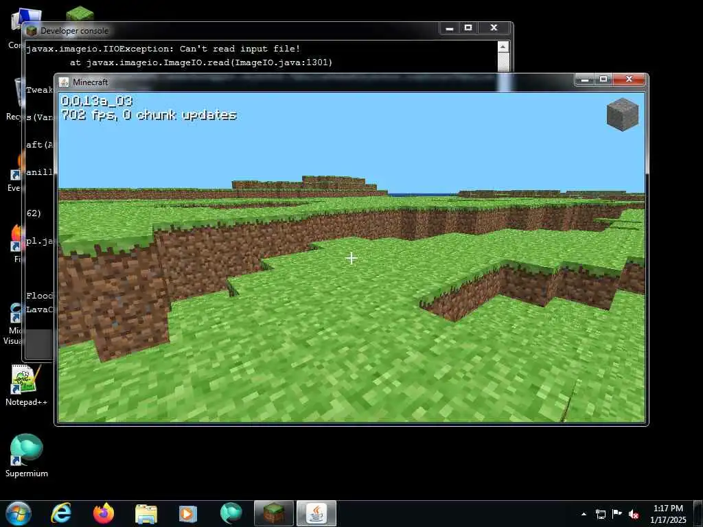
Task: Minimize the Developer console window
Action: (449, 27)
